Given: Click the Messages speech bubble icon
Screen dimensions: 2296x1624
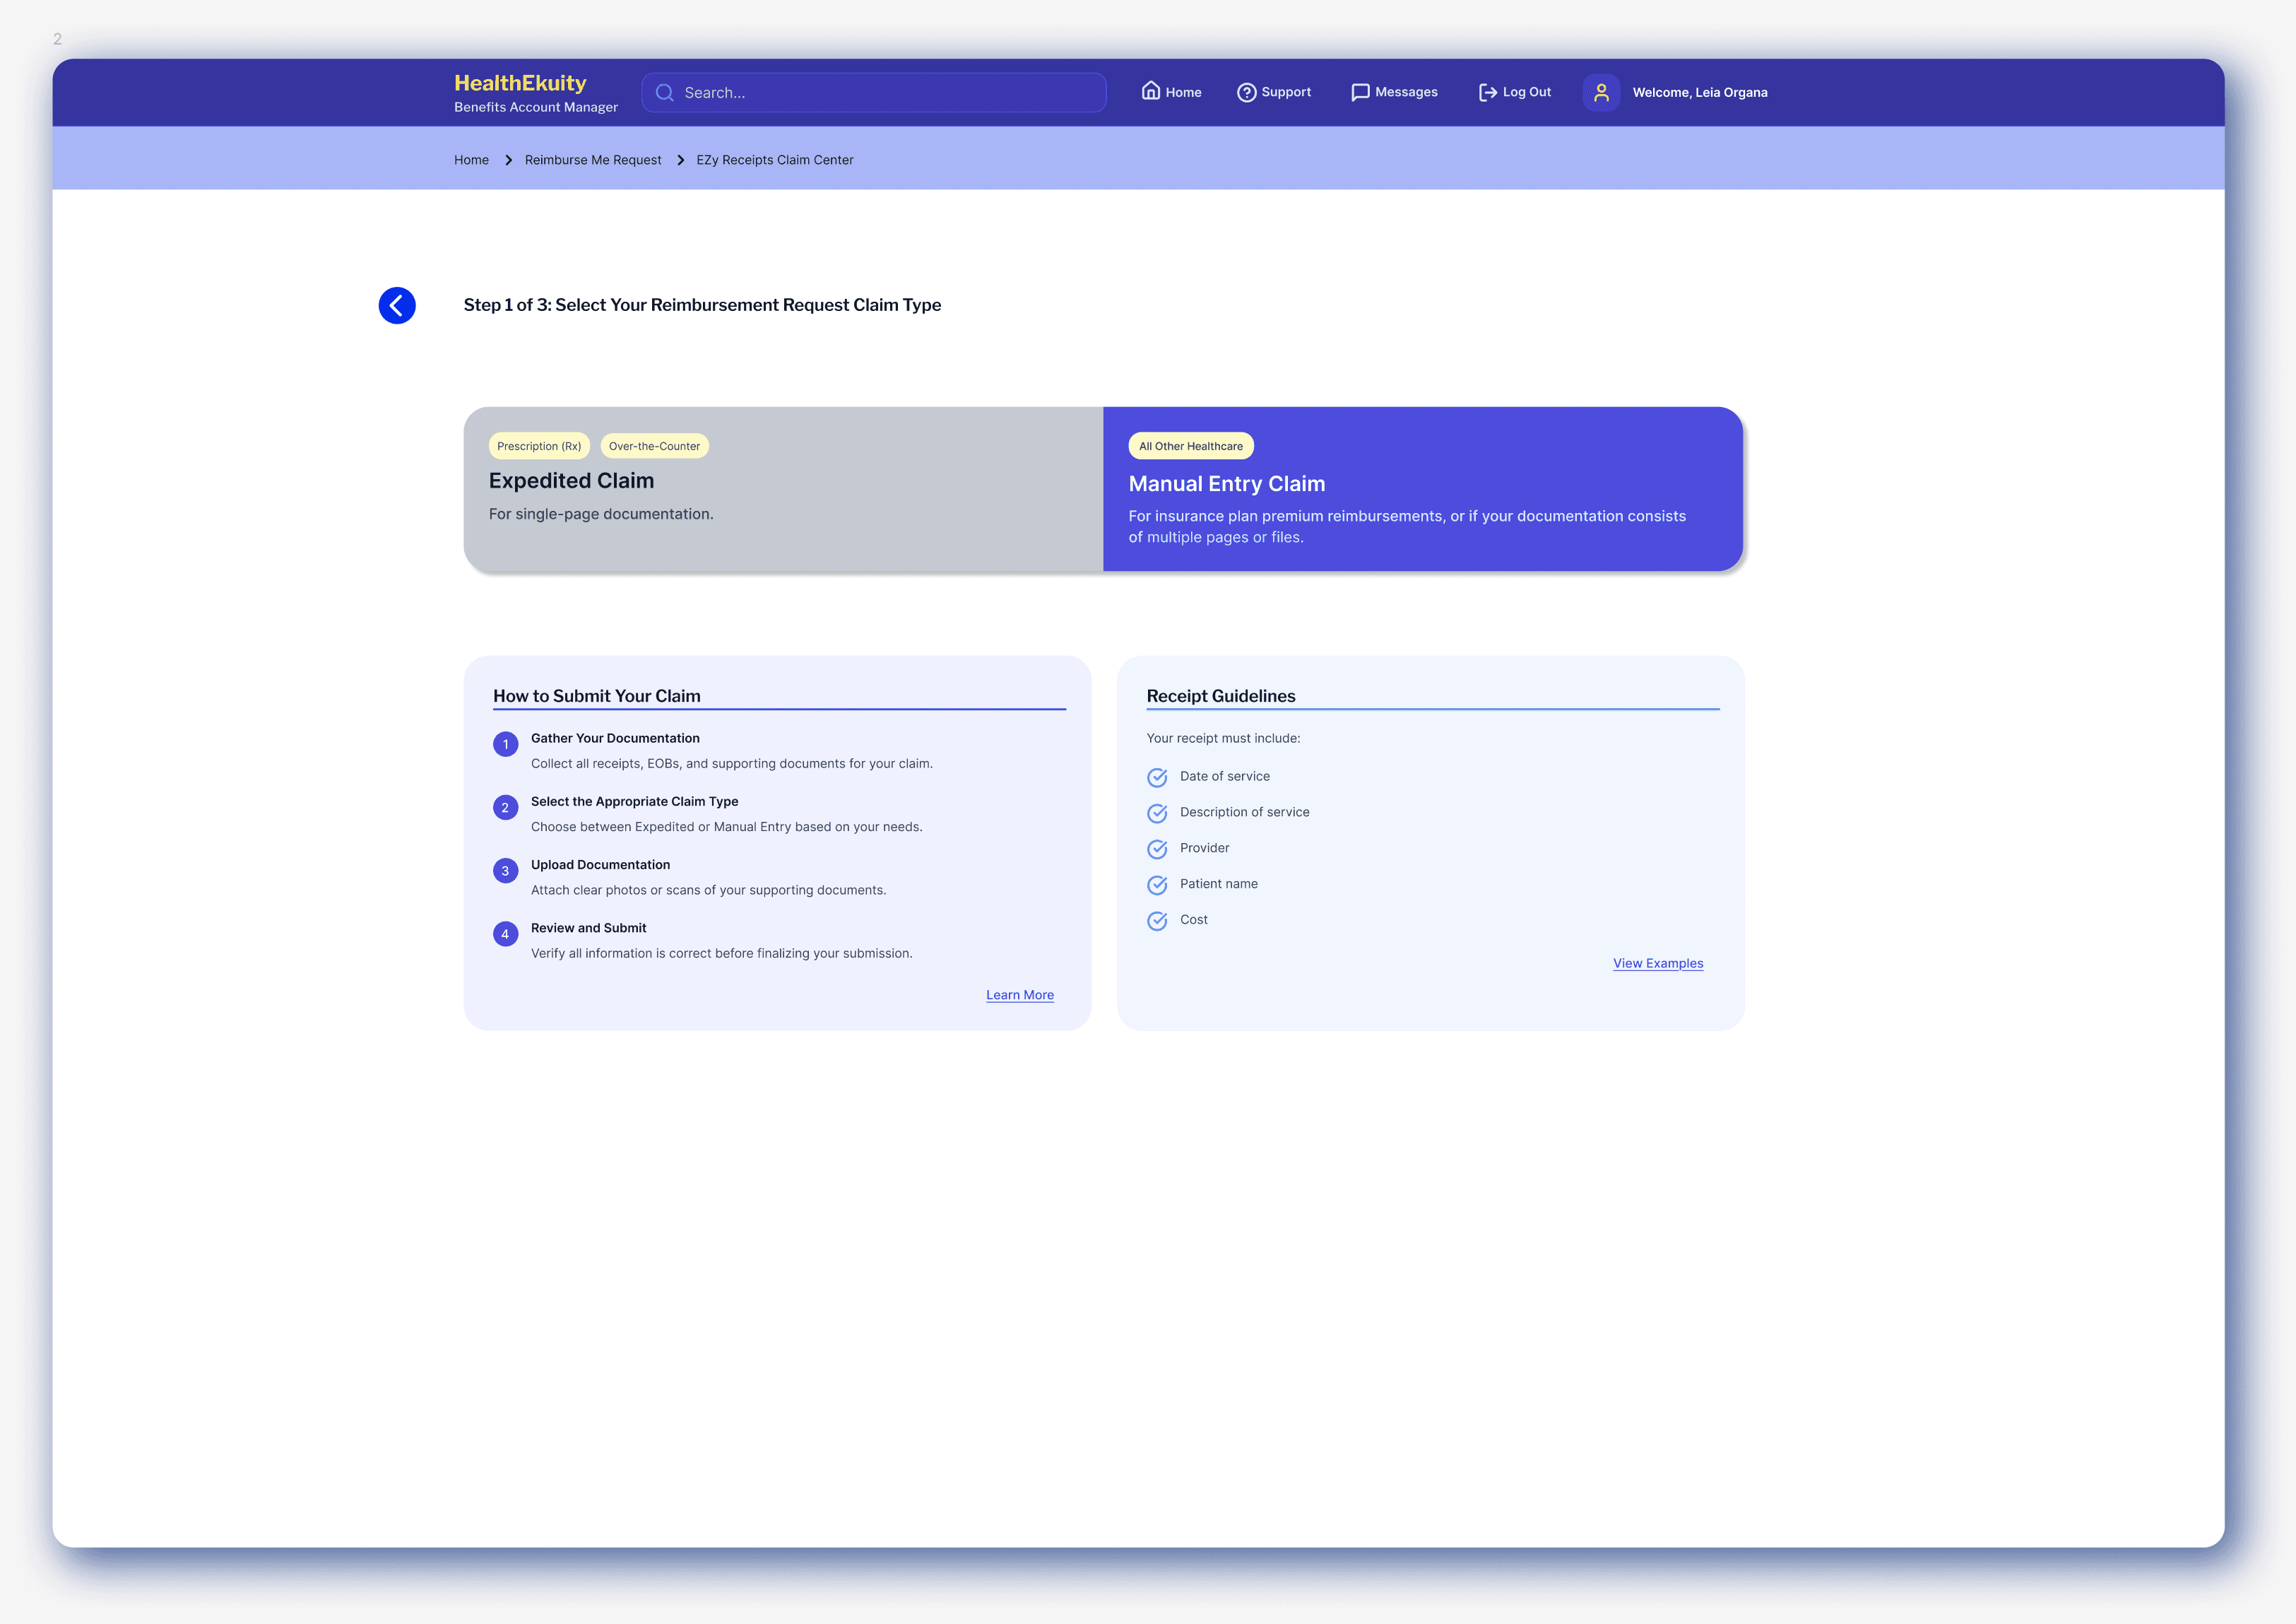Looking at the screenshot, I should tap(1360, 92).
